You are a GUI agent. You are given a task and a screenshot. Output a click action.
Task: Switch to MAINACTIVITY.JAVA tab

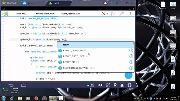coord(46,14)
